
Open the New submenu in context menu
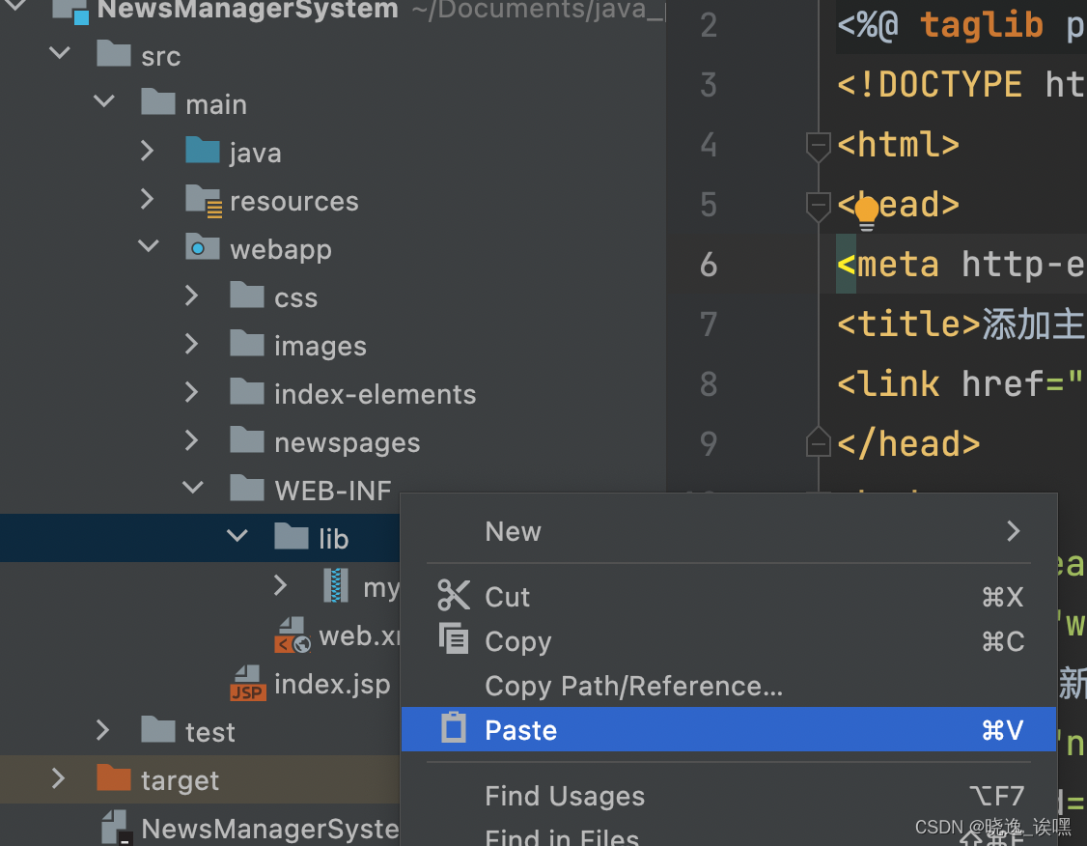(x=729, y=531)
